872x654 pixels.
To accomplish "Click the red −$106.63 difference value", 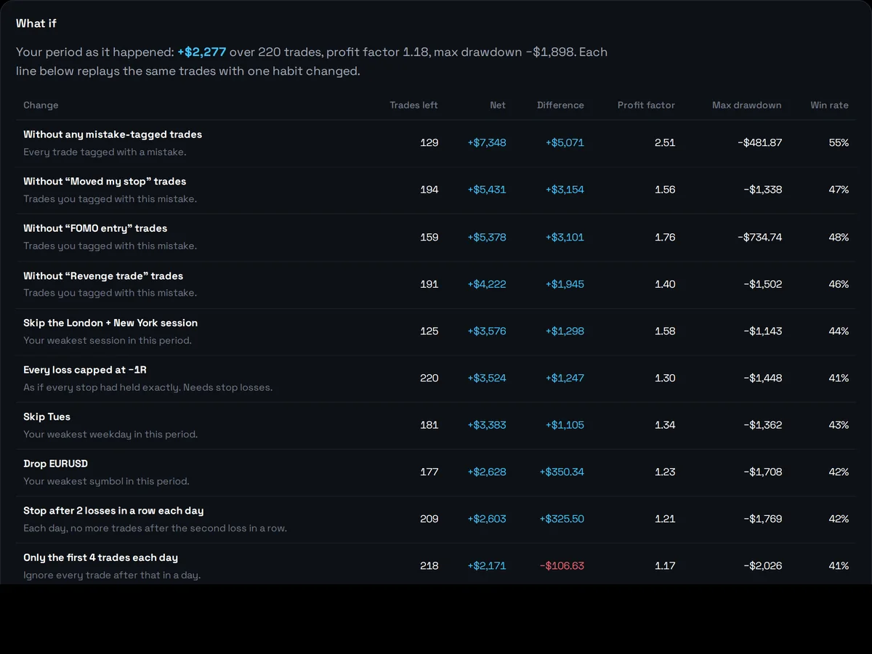I will coord(562,565).
